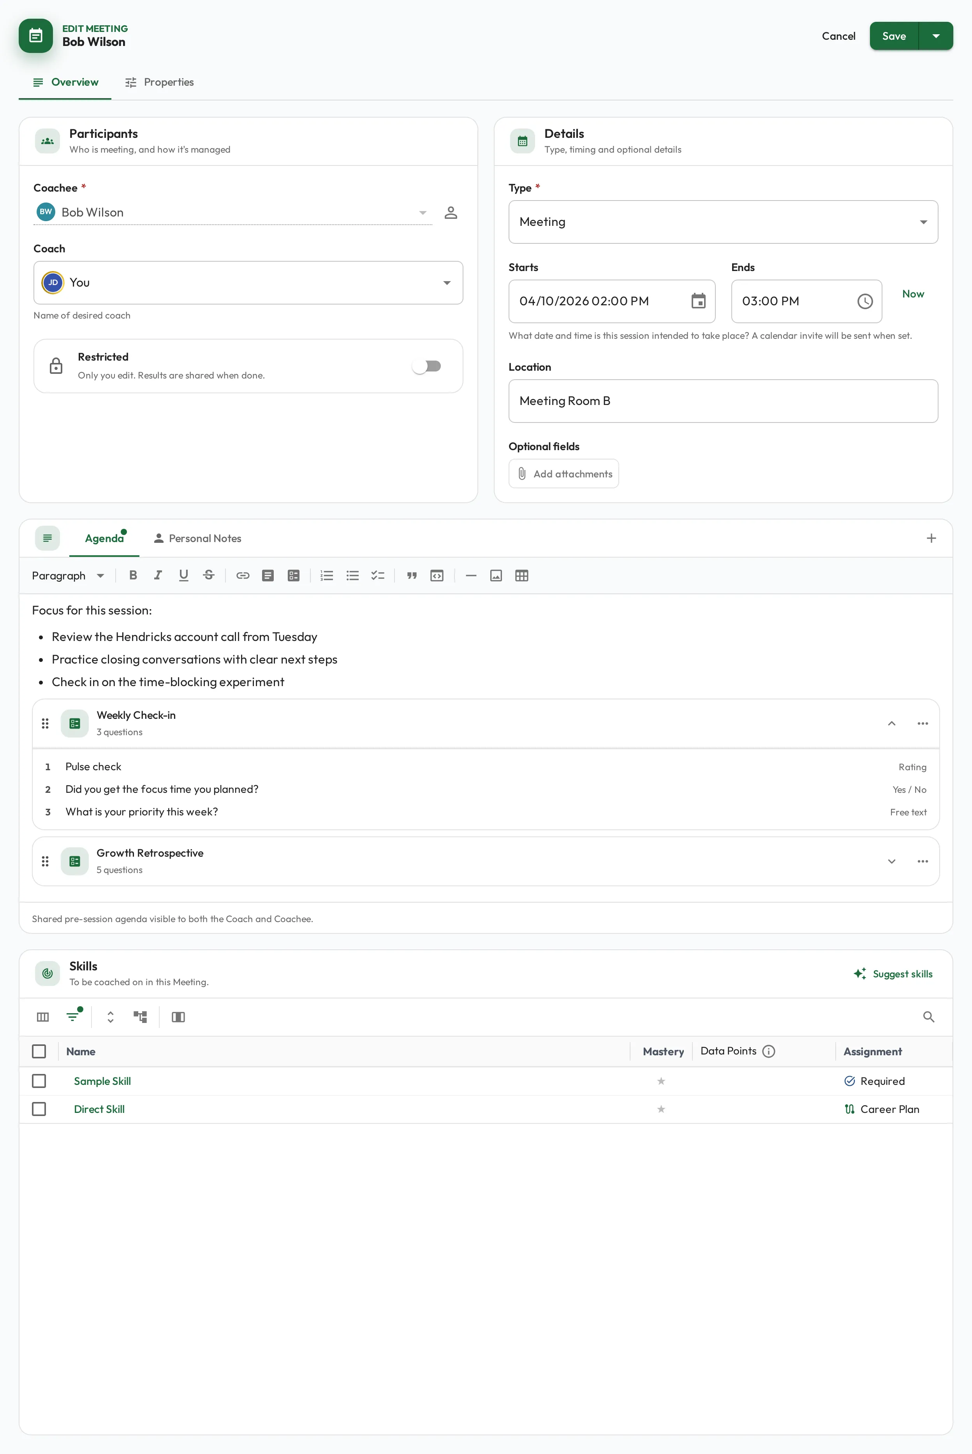Check the Sample Skill row checkbox
This screenshot has width=972, height=1454.
tap(39, 1081)
